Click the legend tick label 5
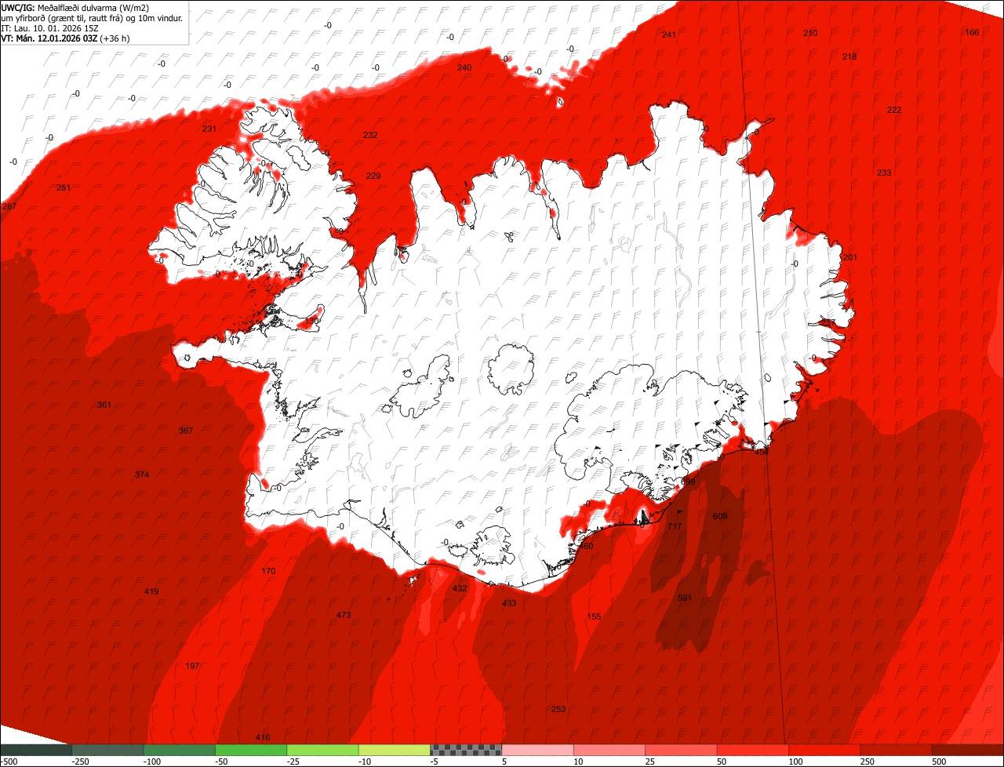The height and width of the screenshot is (767, 1004). tap(505, 762)
